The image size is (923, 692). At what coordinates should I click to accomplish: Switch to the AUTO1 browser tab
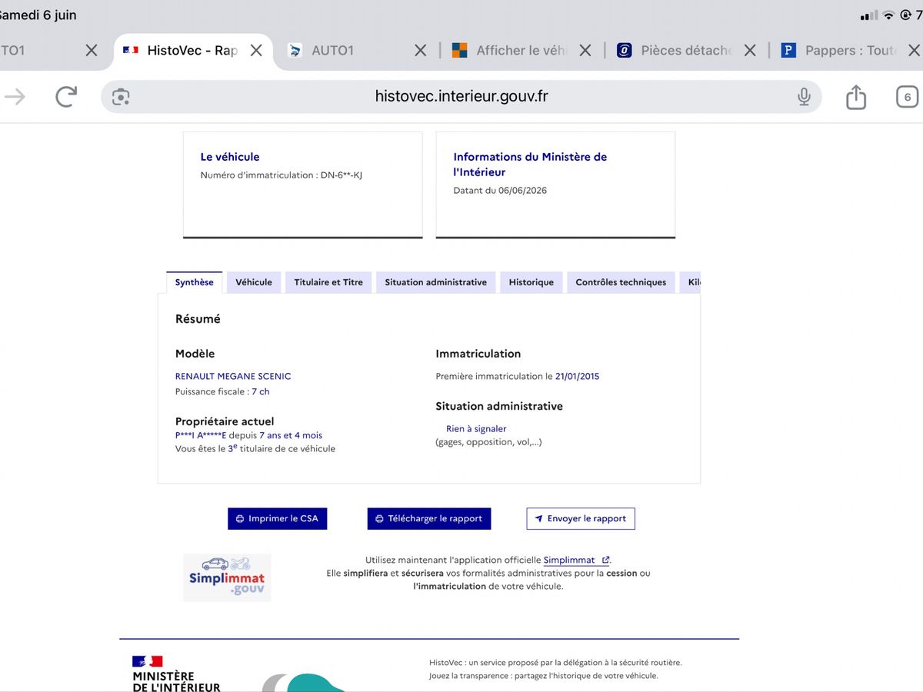click(332, 50)
